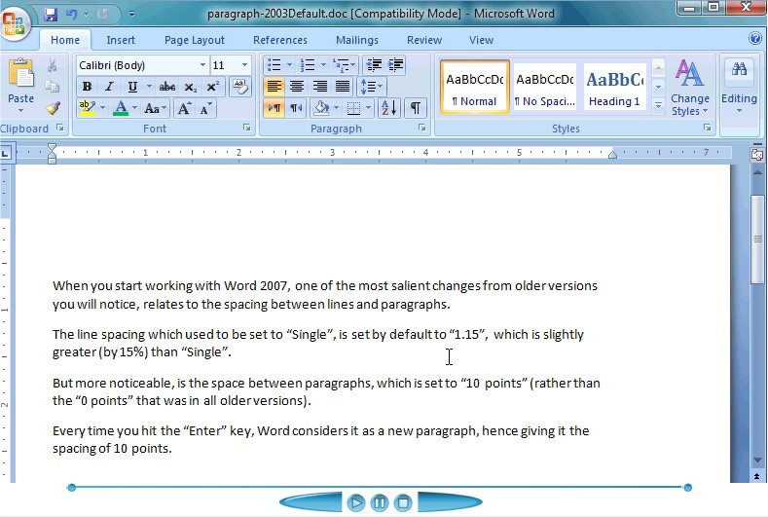Open the multilevel list menu

344,64
